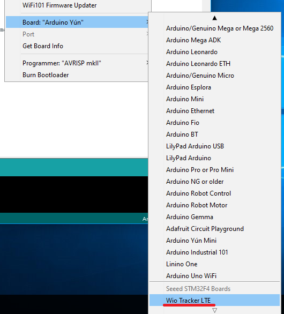Expand the Programmer: "AVRISP mkII" submenu
The width and height of the screenshot is (284, 314).
tap(77, 63)
